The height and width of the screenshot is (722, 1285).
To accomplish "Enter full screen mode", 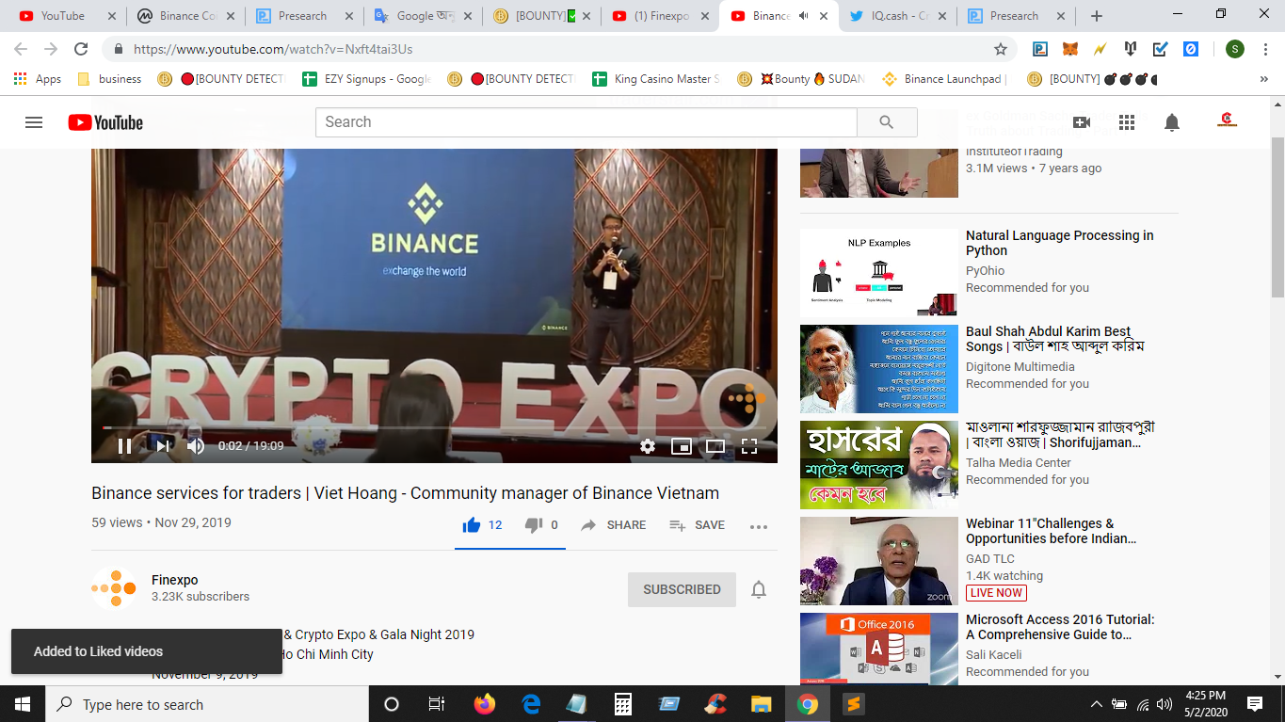I will tap(749, 446).
